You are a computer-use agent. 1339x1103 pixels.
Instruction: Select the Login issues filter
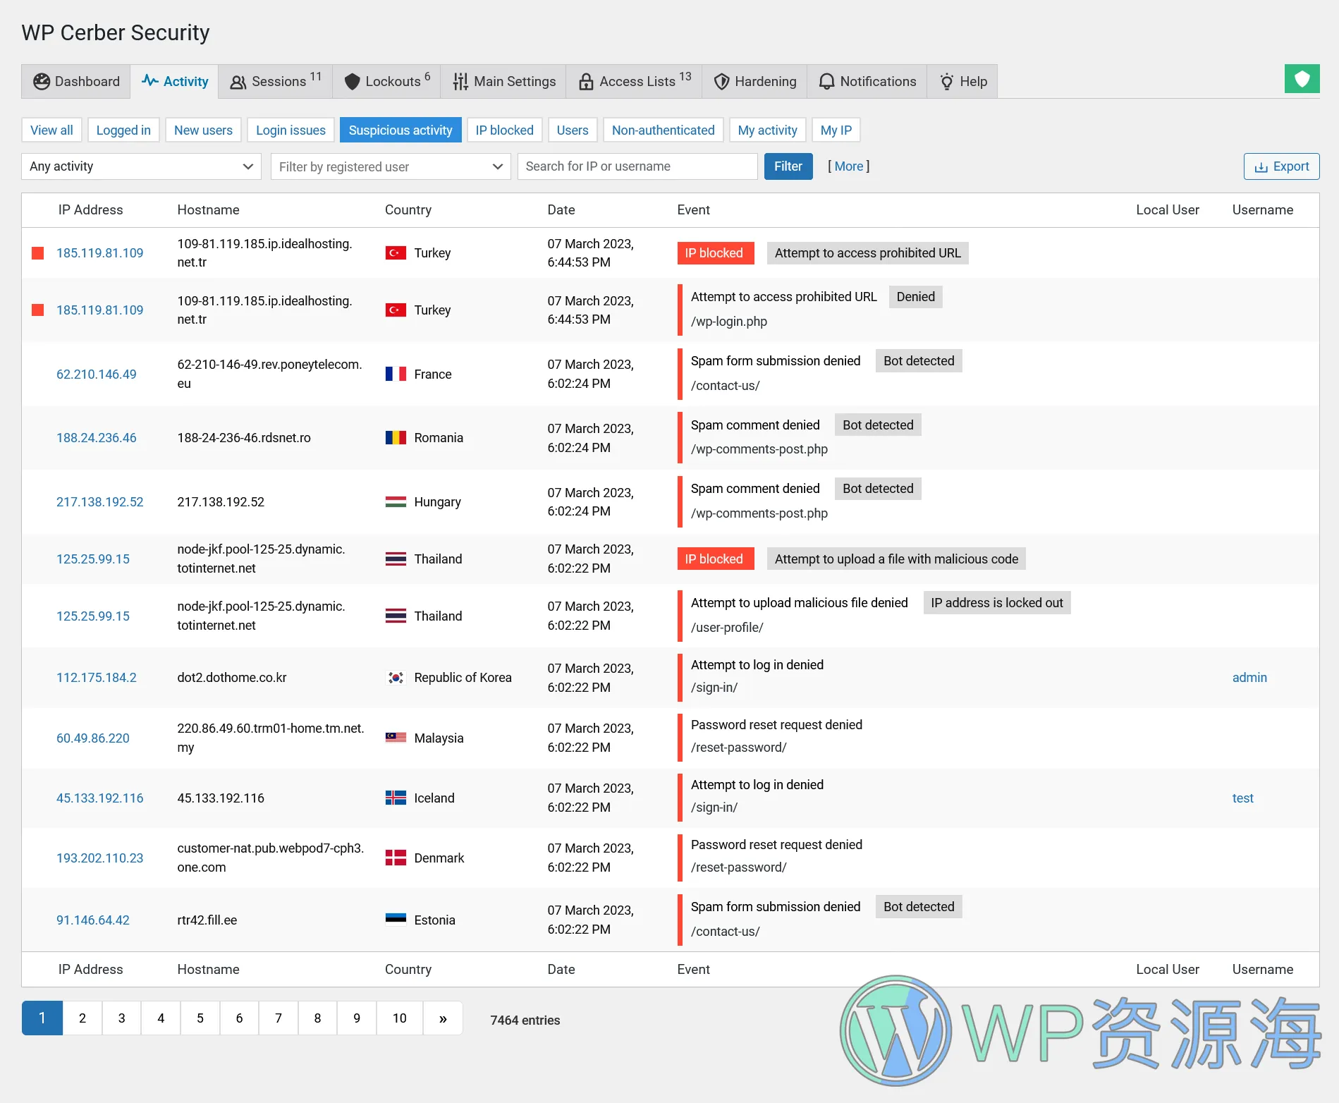click(291, 130)
